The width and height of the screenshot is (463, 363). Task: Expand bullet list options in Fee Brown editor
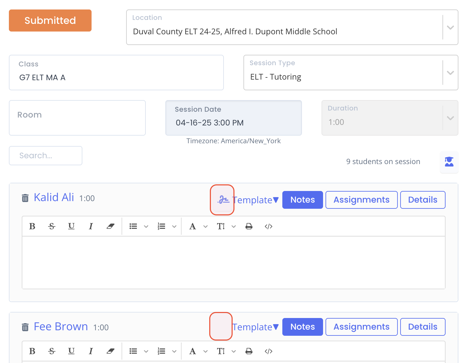[x=146, y=351]
